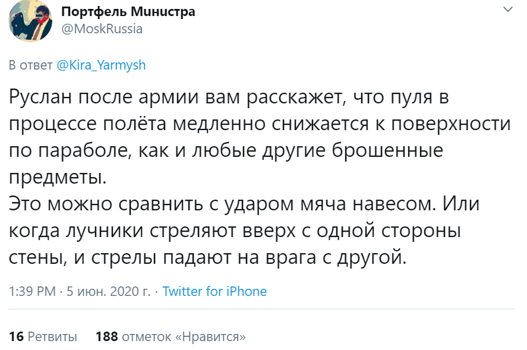The image size is (527, 350).
Task: Click the display name Портфель Министра
Action: tap(128, 12)
